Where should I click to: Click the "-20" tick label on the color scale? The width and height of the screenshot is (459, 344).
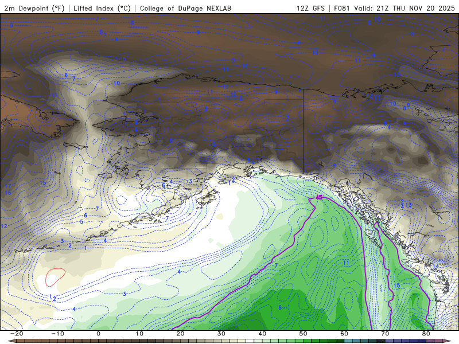pos(17,334)
